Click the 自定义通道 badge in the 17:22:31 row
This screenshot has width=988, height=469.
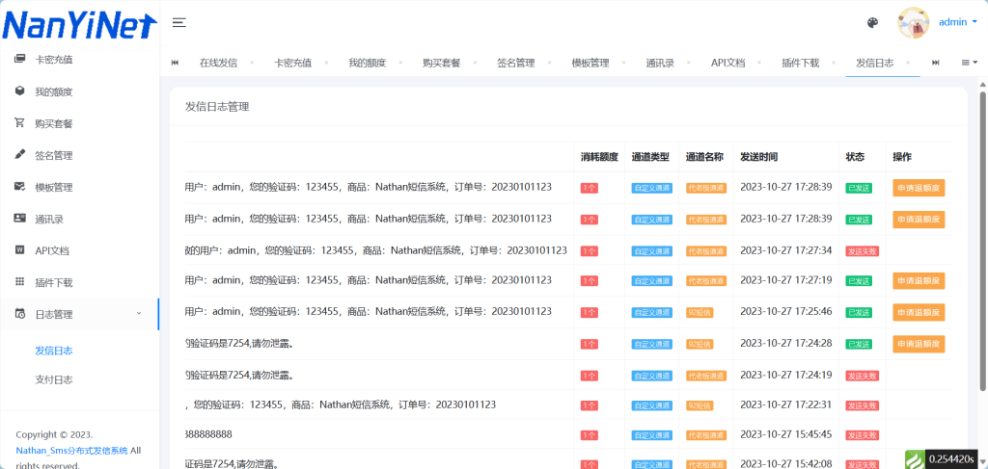tap(651, 405)
